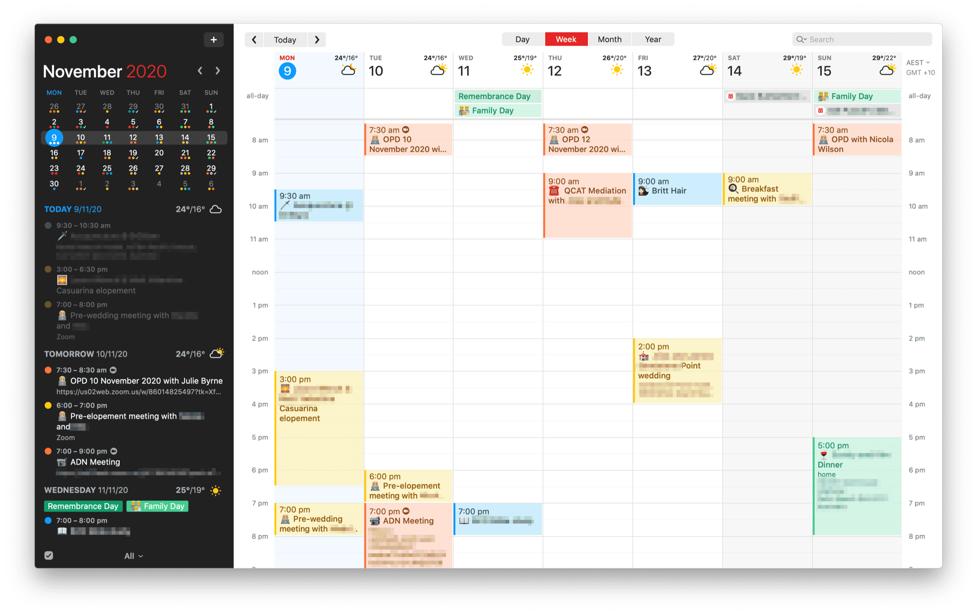Select November 20 in the mini calendar
Image resolution: width=977 pixels, height=614 pixels.
coord(159,153)
